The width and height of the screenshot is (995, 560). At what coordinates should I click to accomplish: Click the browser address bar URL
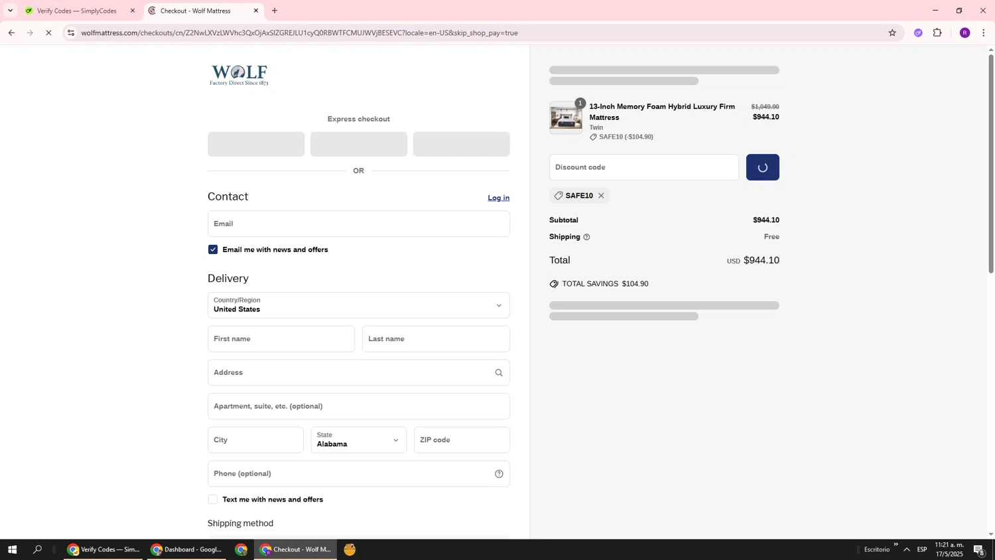(299, 33)
